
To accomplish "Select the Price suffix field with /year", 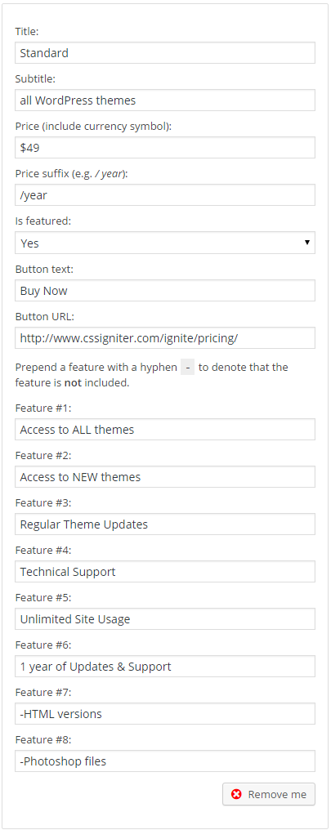I will [x=165, y=194].
